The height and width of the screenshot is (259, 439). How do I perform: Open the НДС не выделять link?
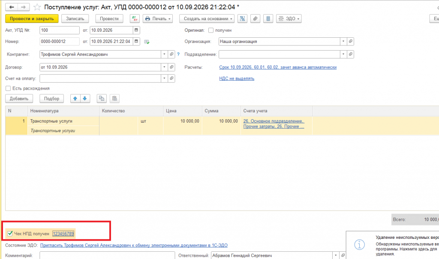point(237,78)
